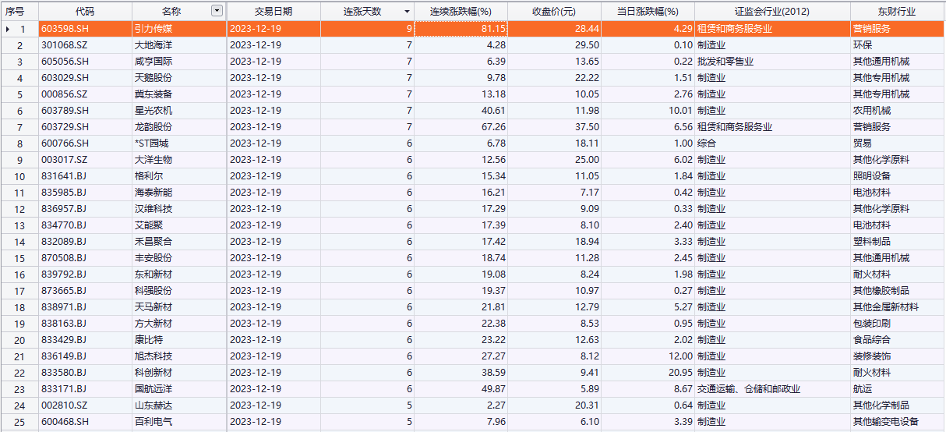
Task: Click the 收盘价(元) column header
Action: tap(554, 12)
